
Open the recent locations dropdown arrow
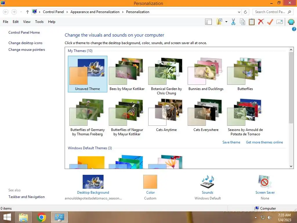[21, 12]
